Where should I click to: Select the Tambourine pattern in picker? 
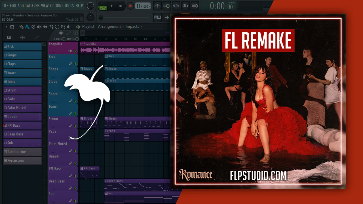click(x=22, y=152)
